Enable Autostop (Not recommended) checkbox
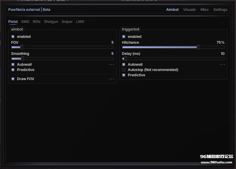Viewport: 236px width, 169px height. pos(124,70)
